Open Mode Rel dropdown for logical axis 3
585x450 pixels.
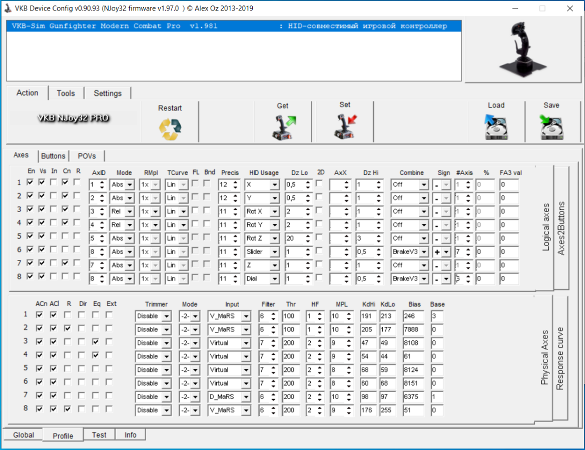(x=130, y=211)
